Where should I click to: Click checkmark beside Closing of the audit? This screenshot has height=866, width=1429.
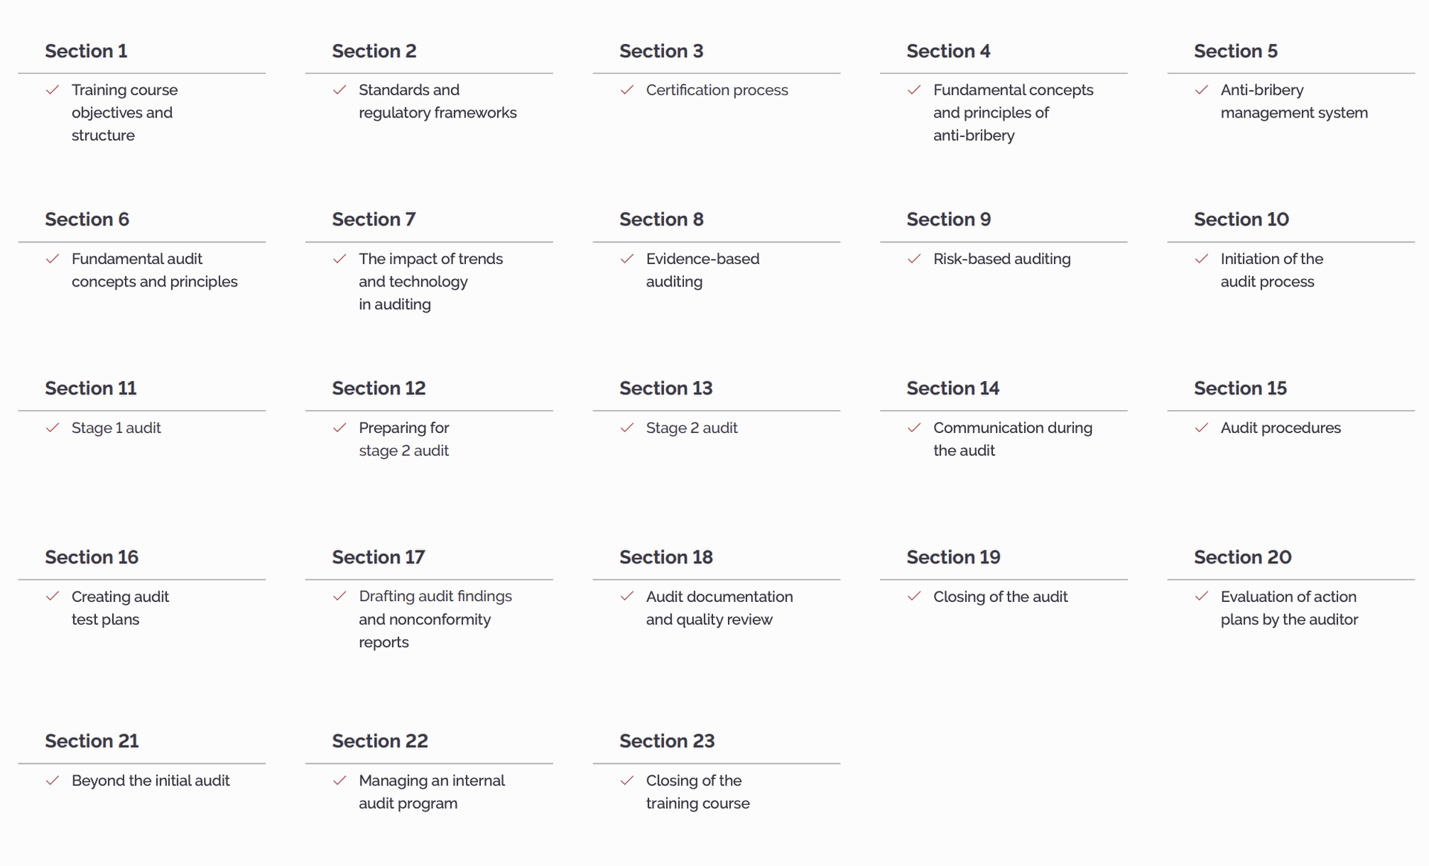(x=915, y=597)
